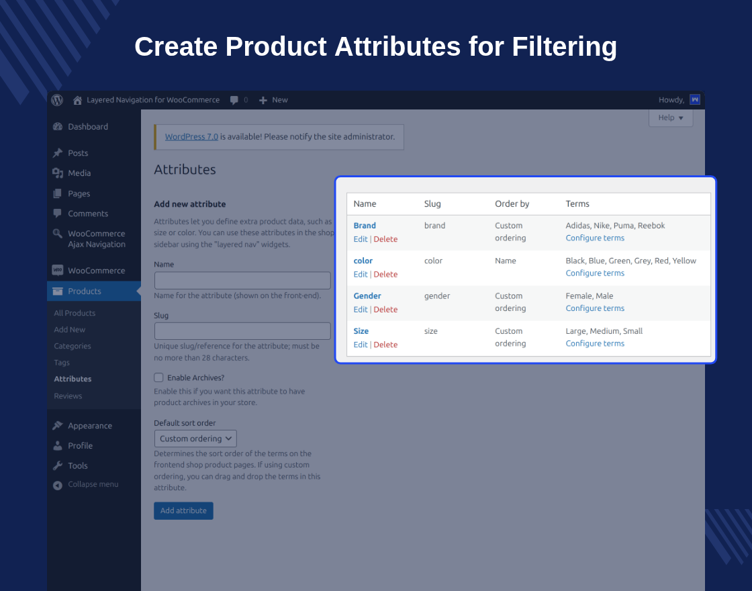752x591 pixels.
Task: Click the WooCommerce Ajax Navigation search icon
Action: pyautogui.click(x=58, y=234)
